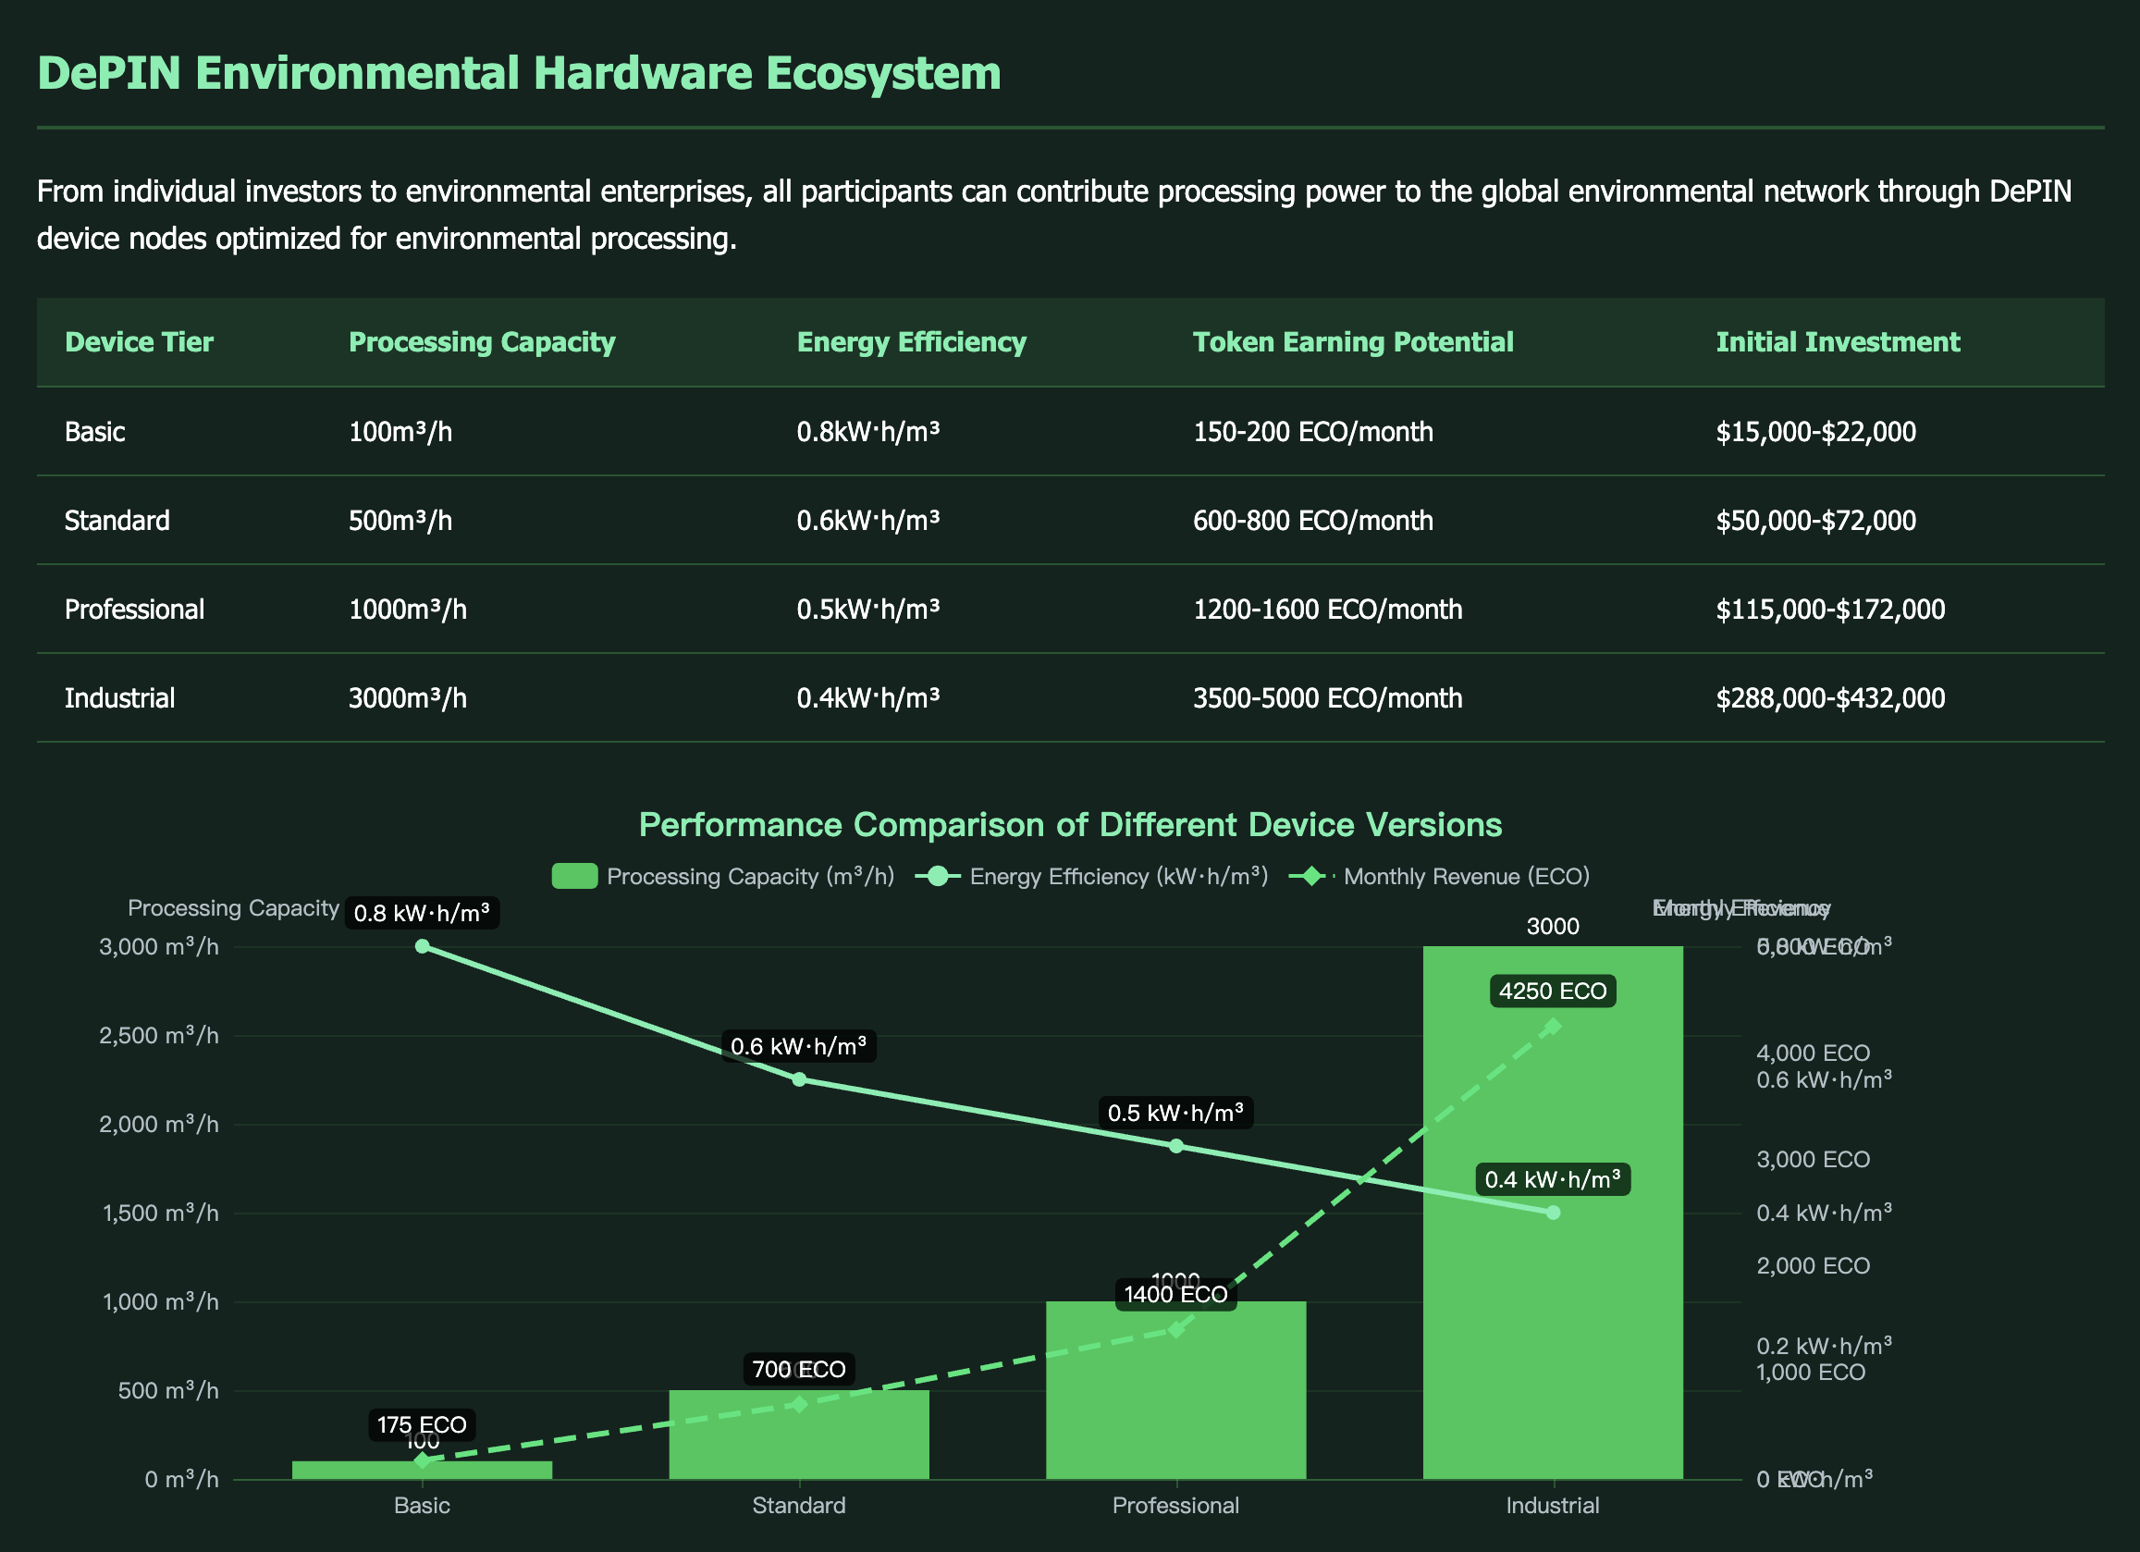This screenshot has height=1552, width=2140.
Task: Click the 1400 ECO revenue diamond marker
Action: tap(1175, 1329)
